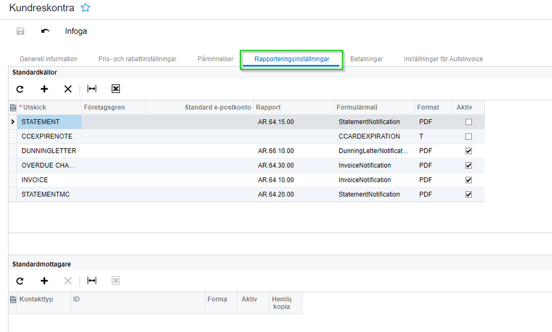The width and height of the screenshot is (552, 332).
Task: Uncheck Aktiv for the INVOICE row
Action: (469, 180)
